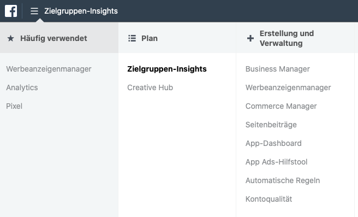The width and height of the screenshot is (358, 217).
Task: Open Werbeanzeigenmanager under Erstellung und Verwaltung
Action: 288,87
